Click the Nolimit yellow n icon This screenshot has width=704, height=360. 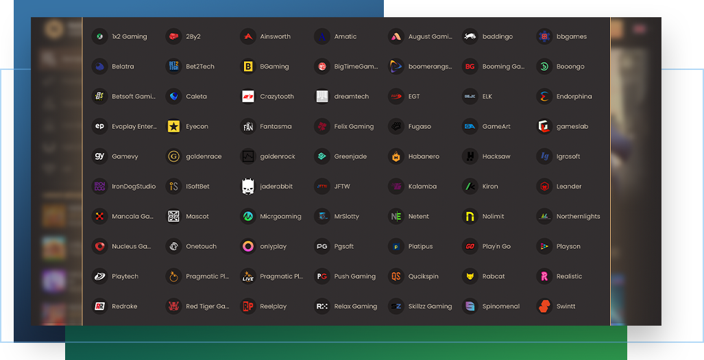coord(470,217)
